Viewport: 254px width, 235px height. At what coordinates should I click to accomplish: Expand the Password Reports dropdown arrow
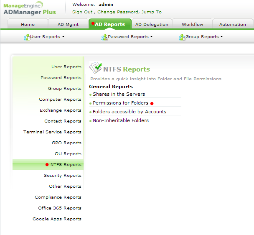point(152,37)
